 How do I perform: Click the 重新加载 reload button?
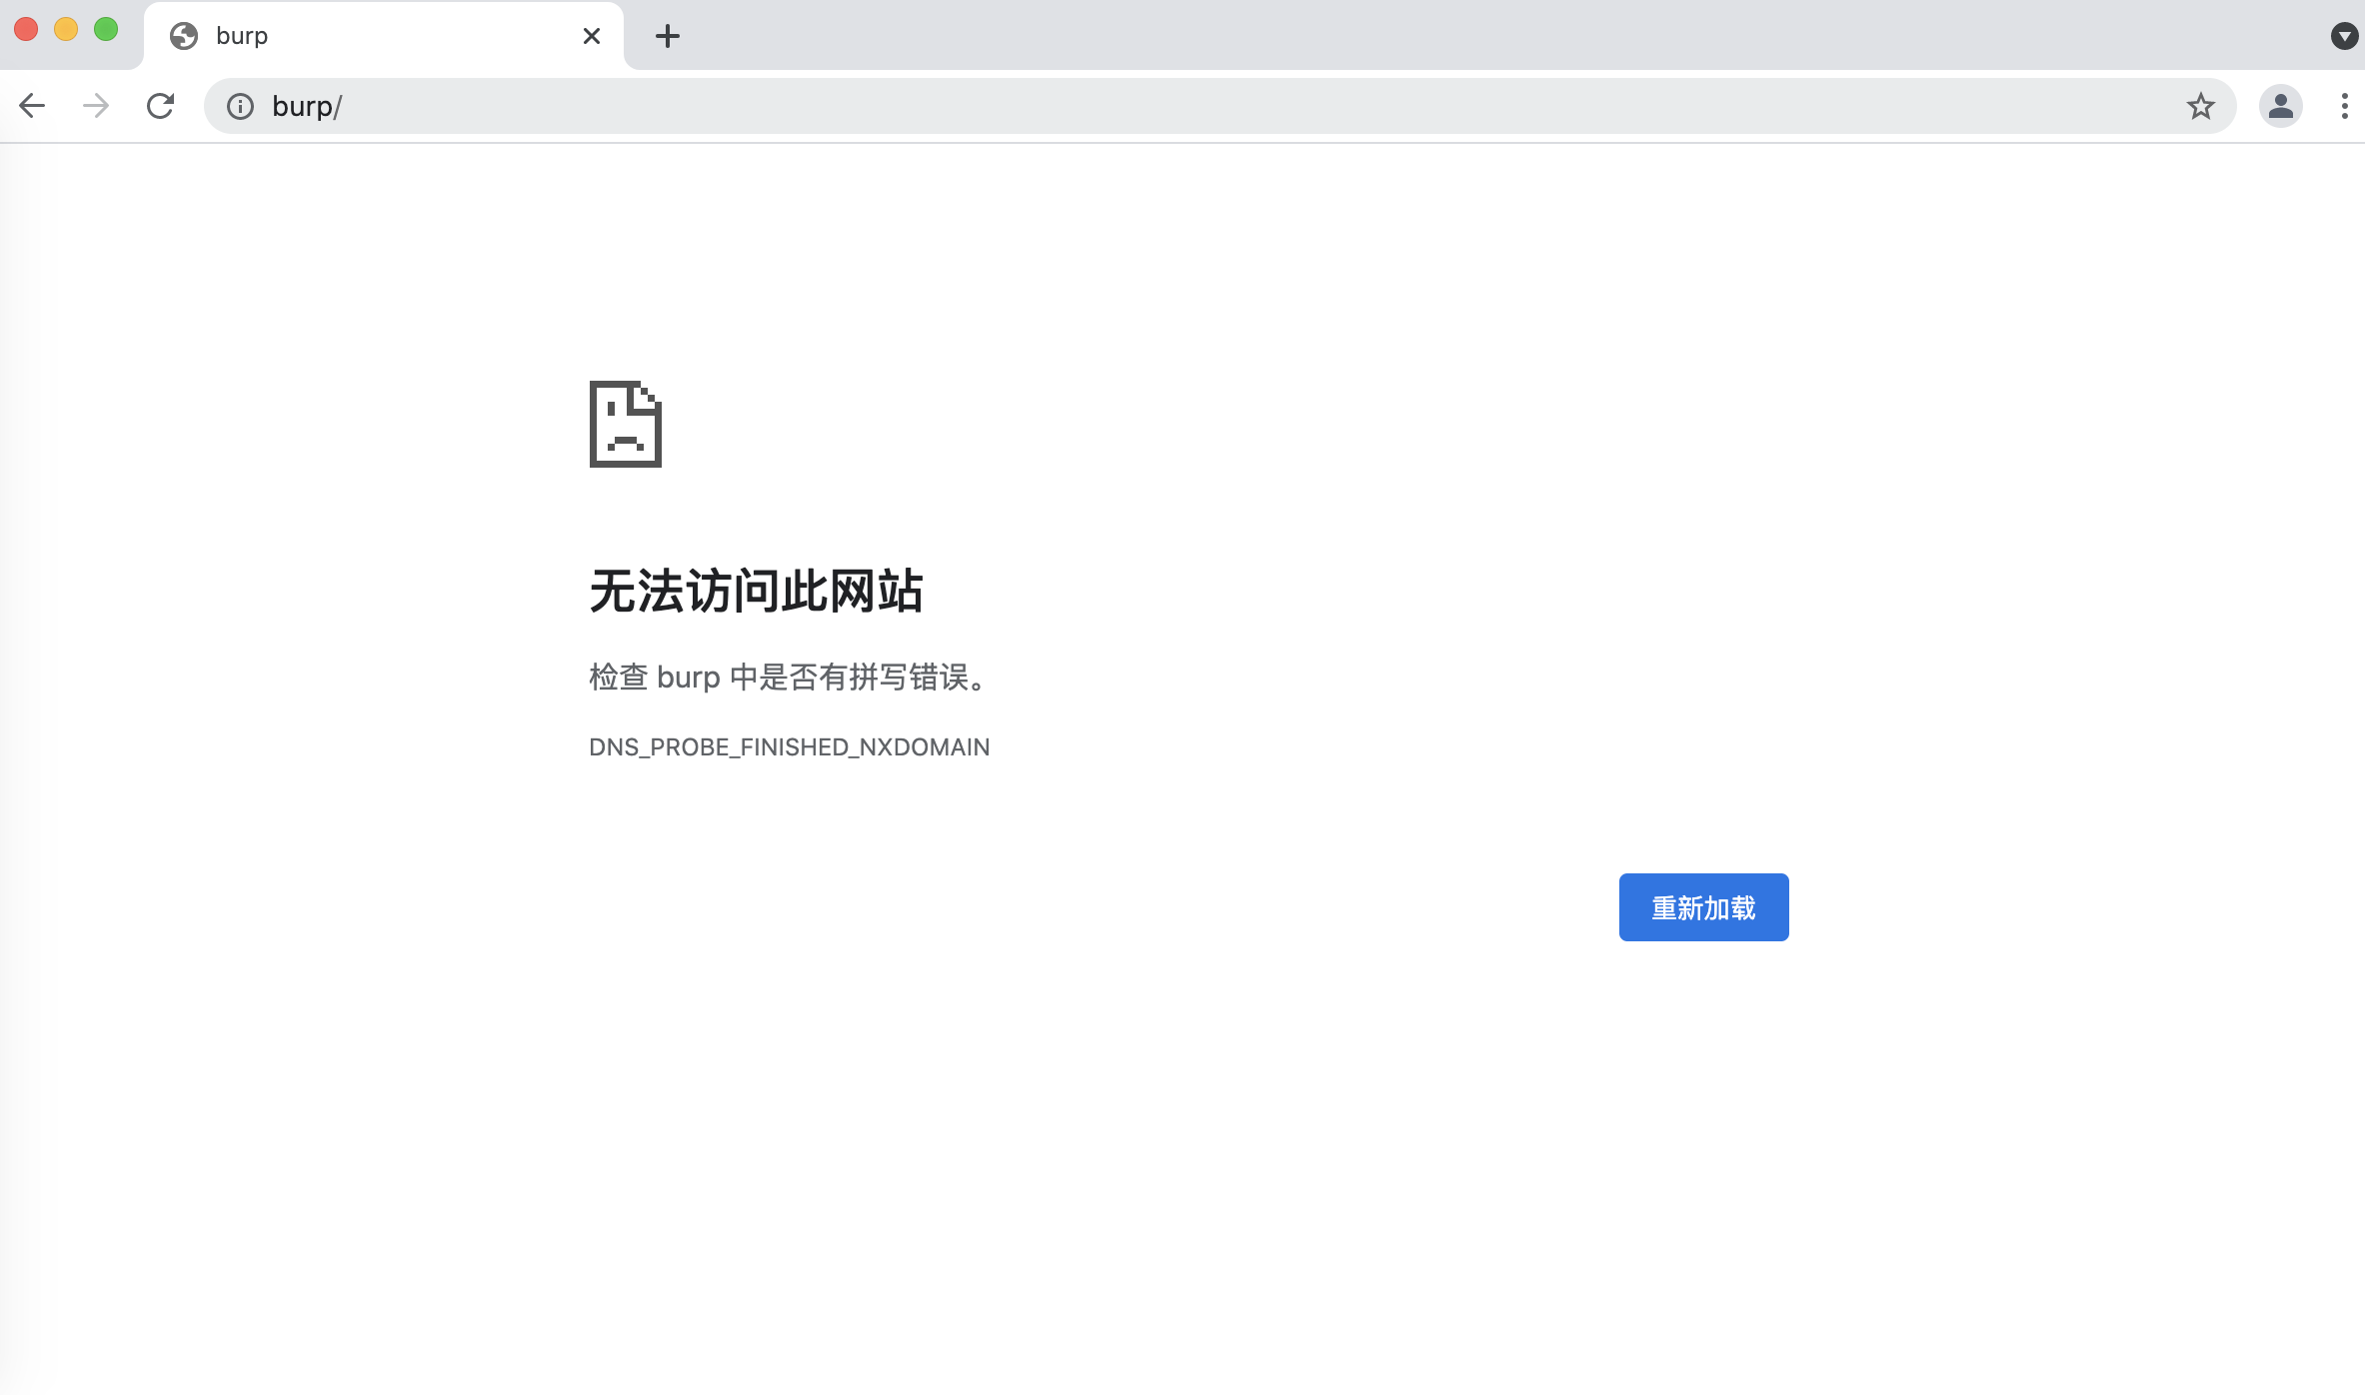coord(1703,907)
